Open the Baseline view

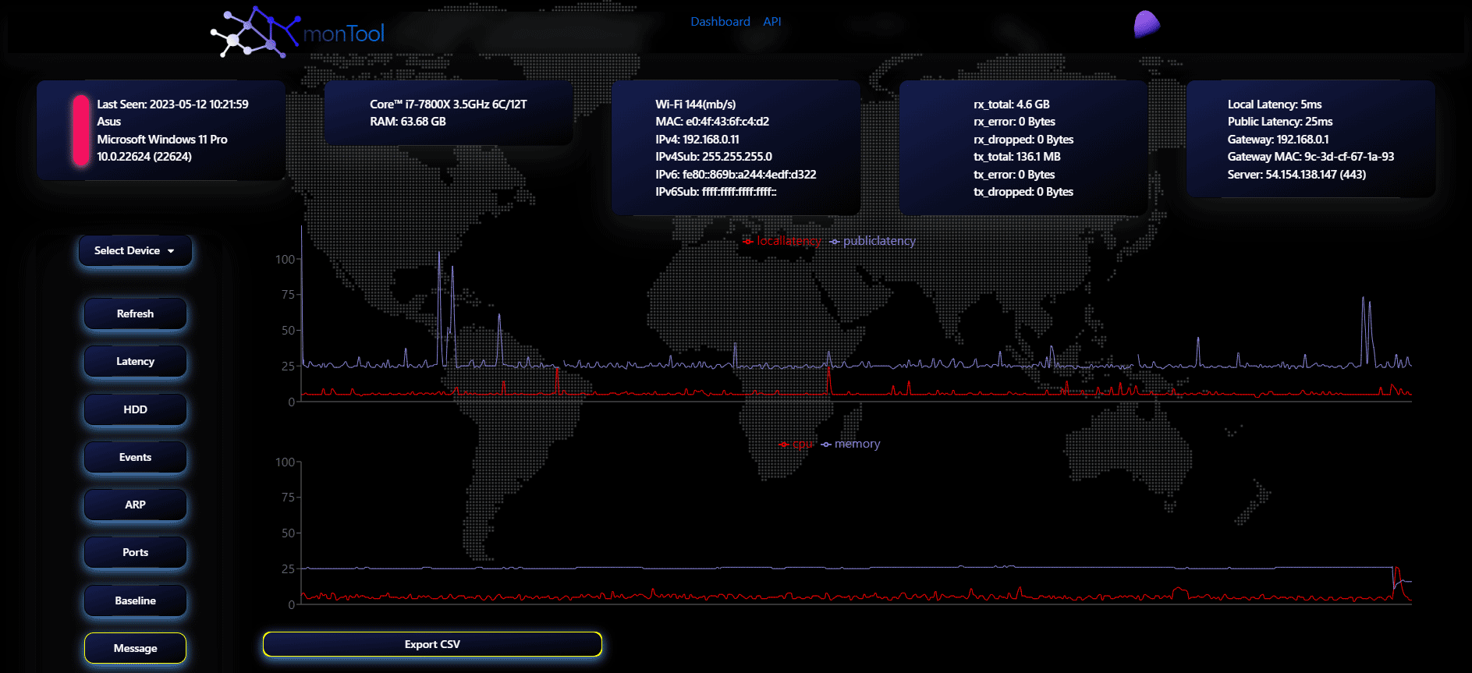tap(135, 601)
